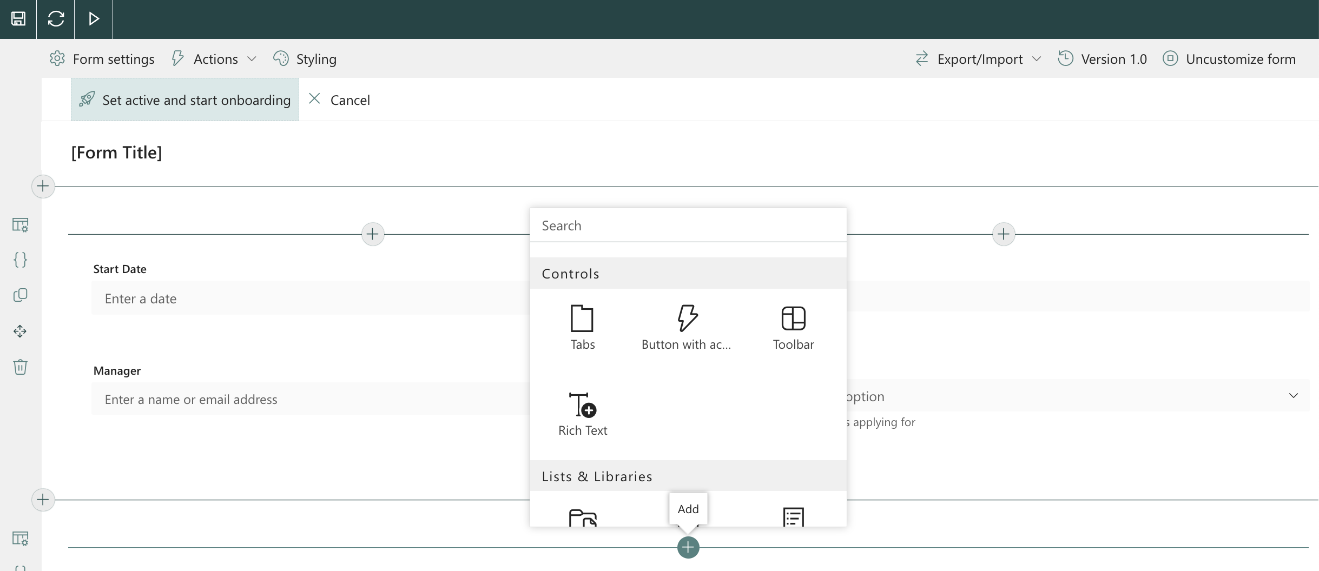This screenshot has height=571, width=1319.
Task: Click the plus button in the right column
Action: pos(1004,234)
